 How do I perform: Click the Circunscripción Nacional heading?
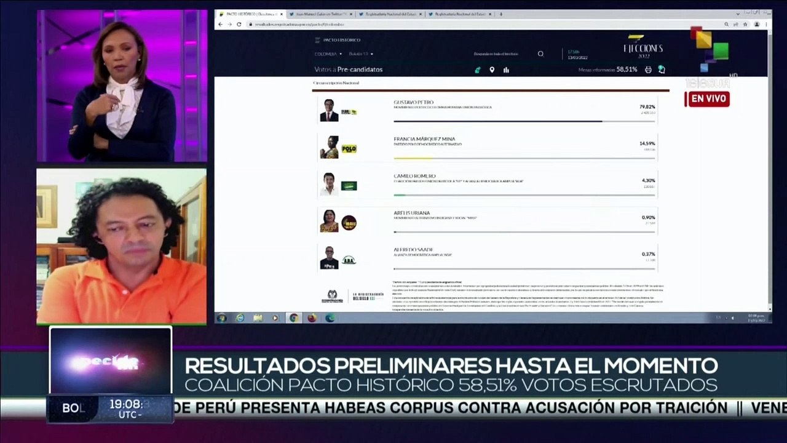336,82
